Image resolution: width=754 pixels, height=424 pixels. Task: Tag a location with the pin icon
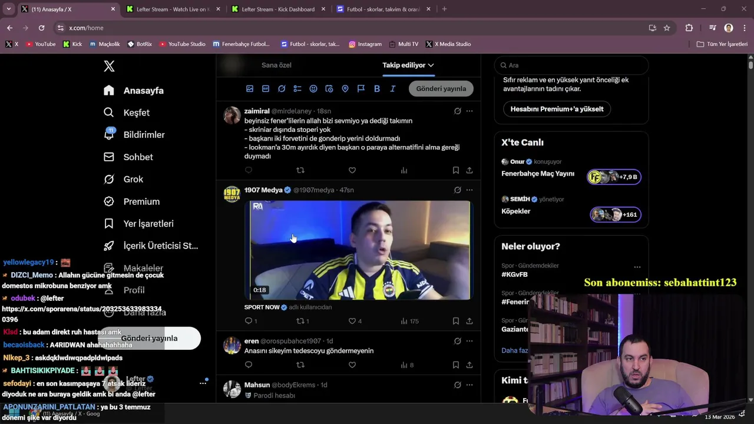345,89
